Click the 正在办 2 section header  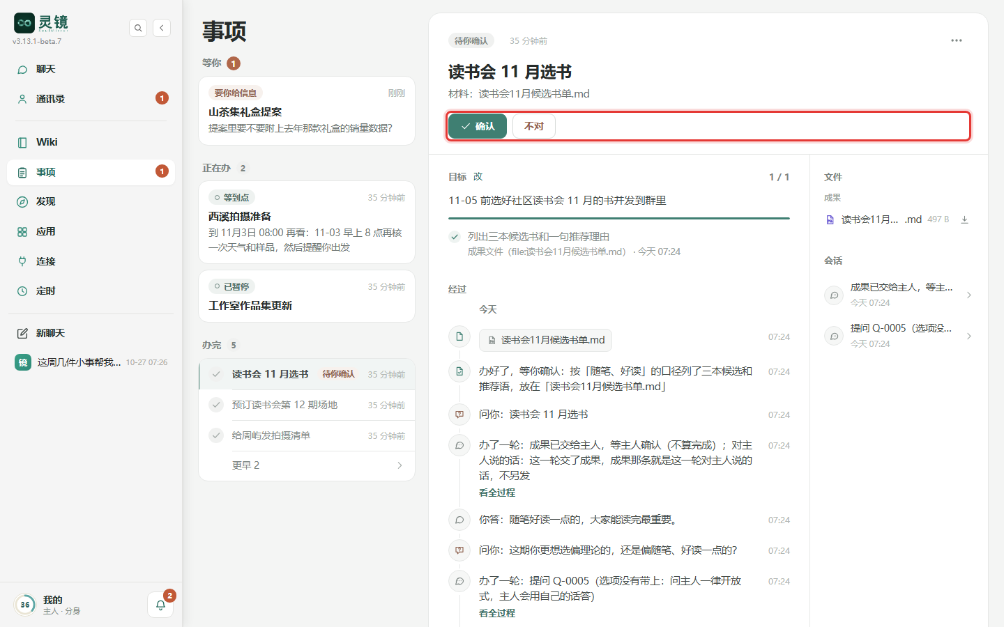(225, 168)
